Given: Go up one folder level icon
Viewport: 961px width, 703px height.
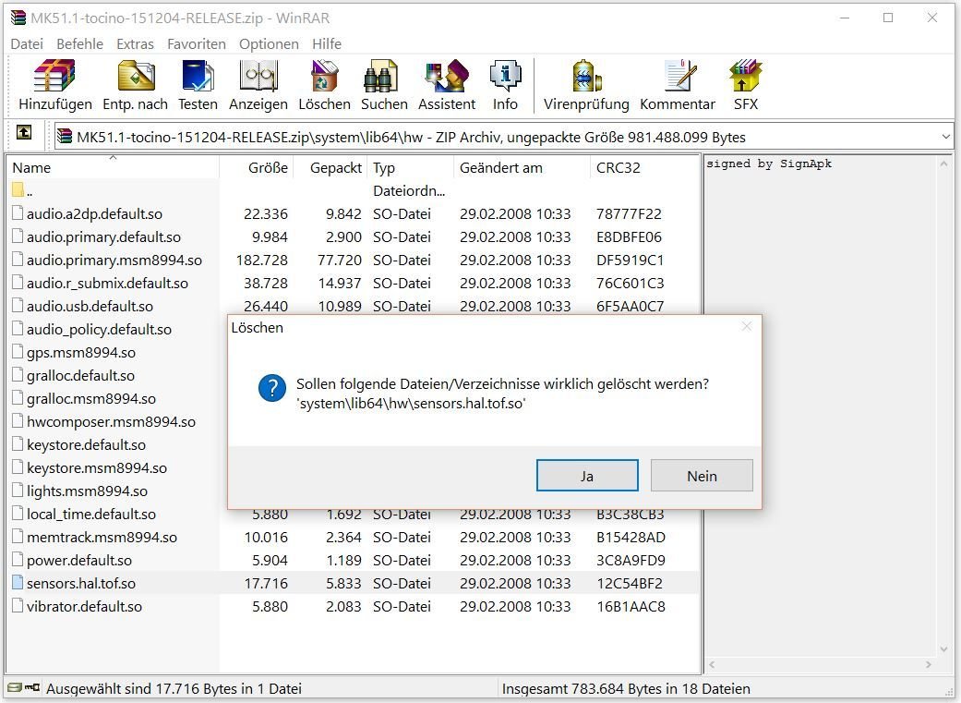Looking at the screenshot, I should pos(24,132).
